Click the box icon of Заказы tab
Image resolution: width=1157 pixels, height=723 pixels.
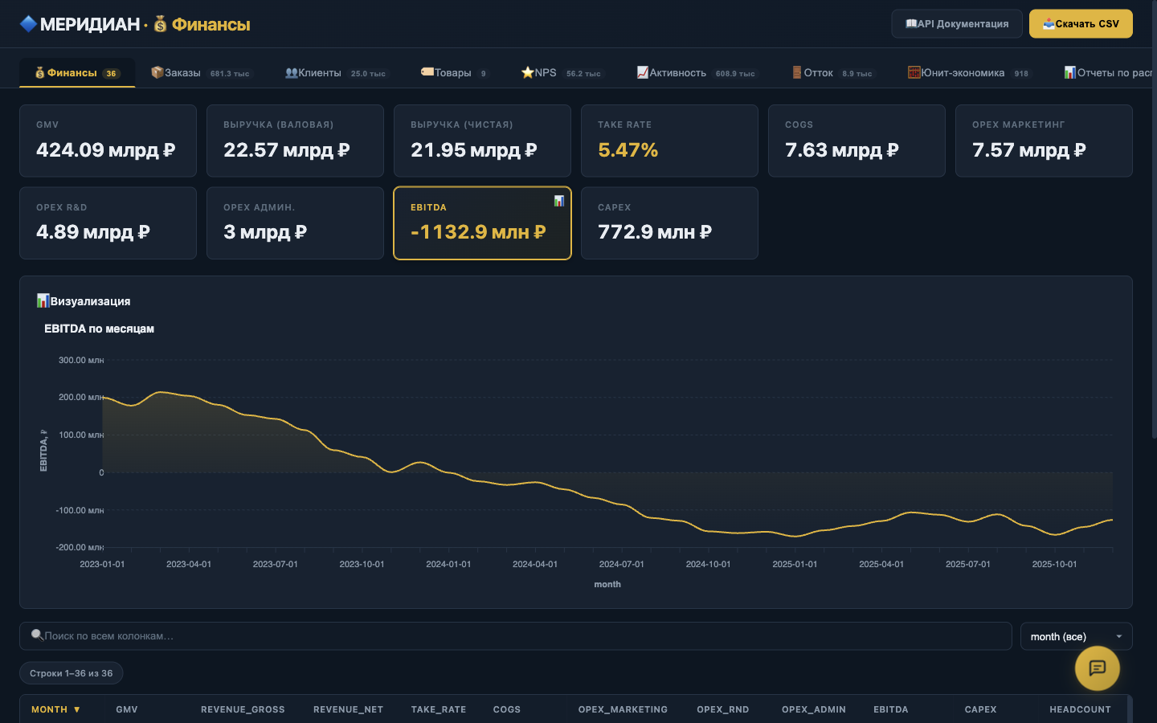pyautogui.click(x=157, y=72)
